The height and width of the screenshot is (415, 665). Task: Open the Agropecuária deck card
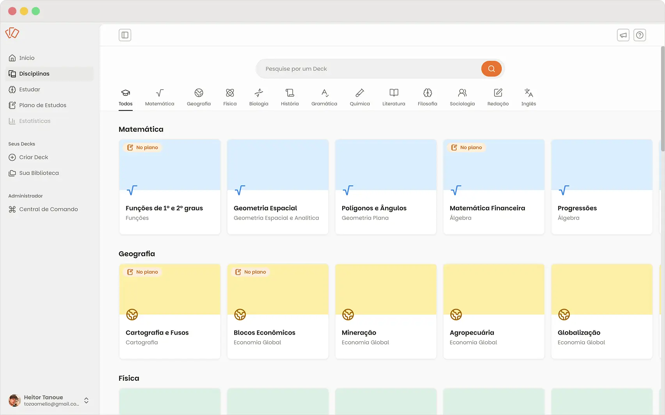point(494,311)
